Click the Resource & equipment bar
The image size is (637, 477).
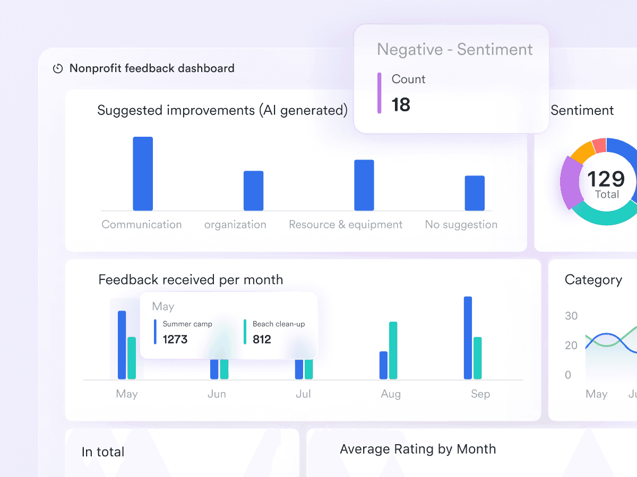coord(364,185)
